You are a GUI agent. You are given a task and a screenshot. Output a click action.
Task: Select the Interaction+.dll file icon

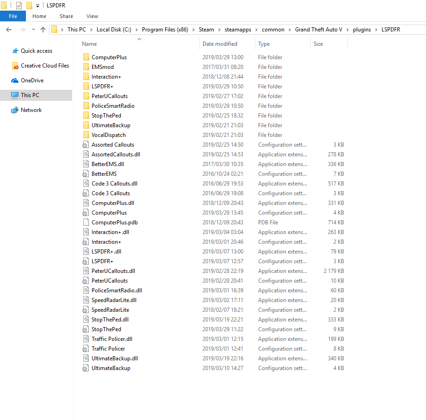pyautogui.click(x=86, y=232)
